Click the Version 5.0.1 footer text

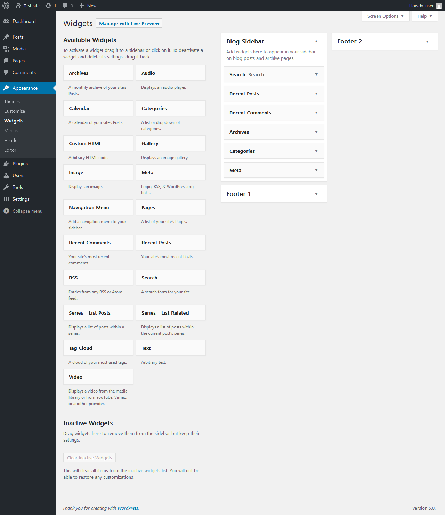click(x=425, y=508)
